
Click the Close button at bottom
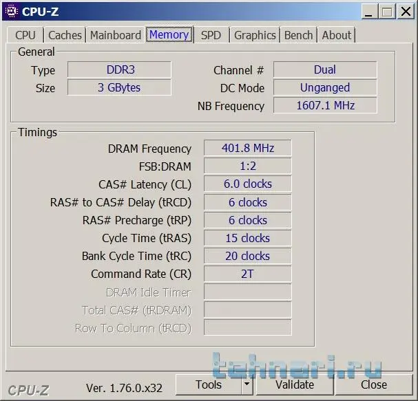pos(374,384)
